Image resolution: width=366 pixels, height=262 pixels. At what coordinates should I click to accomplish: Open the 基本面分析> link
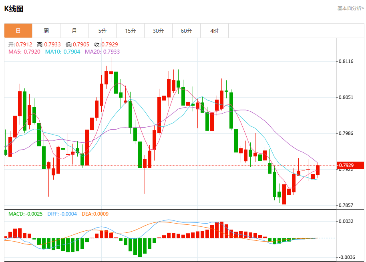(x=351, y=8)
